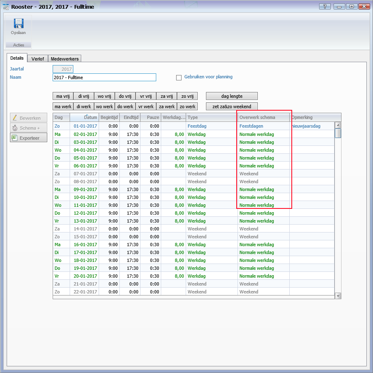The width and height of the screenshot is (373, 373).
Task: Click the Exporteer Excel icon button
Action: coord(28,138)
